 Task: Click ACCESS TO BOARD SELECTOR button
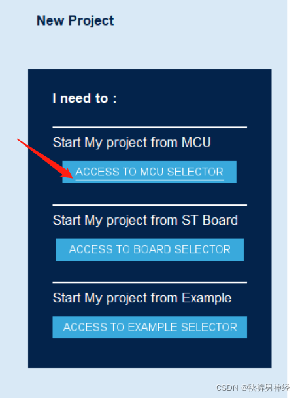(150, 249)
